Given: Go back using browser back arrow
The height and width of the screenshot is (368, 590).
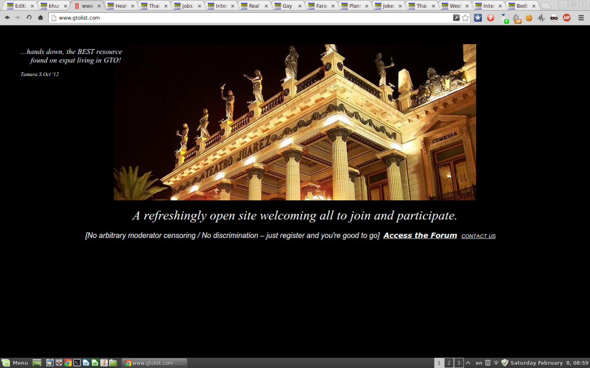Looking at the screenshot, I should coord(7,18).
